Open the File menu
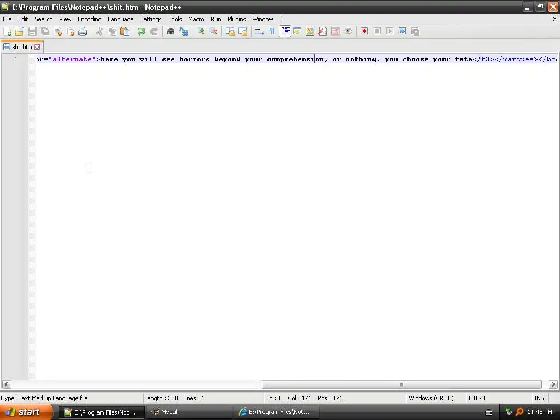The width and height of the screenshot is (560, 420). [x=7, y=19]
